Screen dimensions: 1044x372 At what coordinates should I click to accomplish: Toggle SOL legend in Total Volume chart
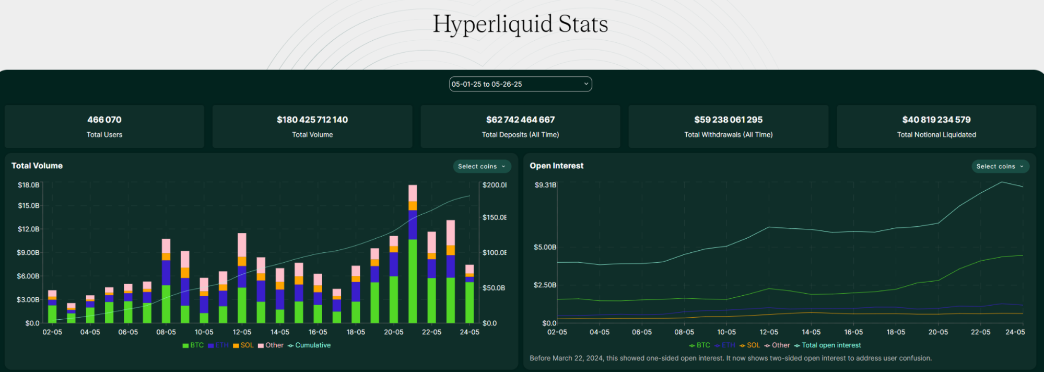(243, 345)
